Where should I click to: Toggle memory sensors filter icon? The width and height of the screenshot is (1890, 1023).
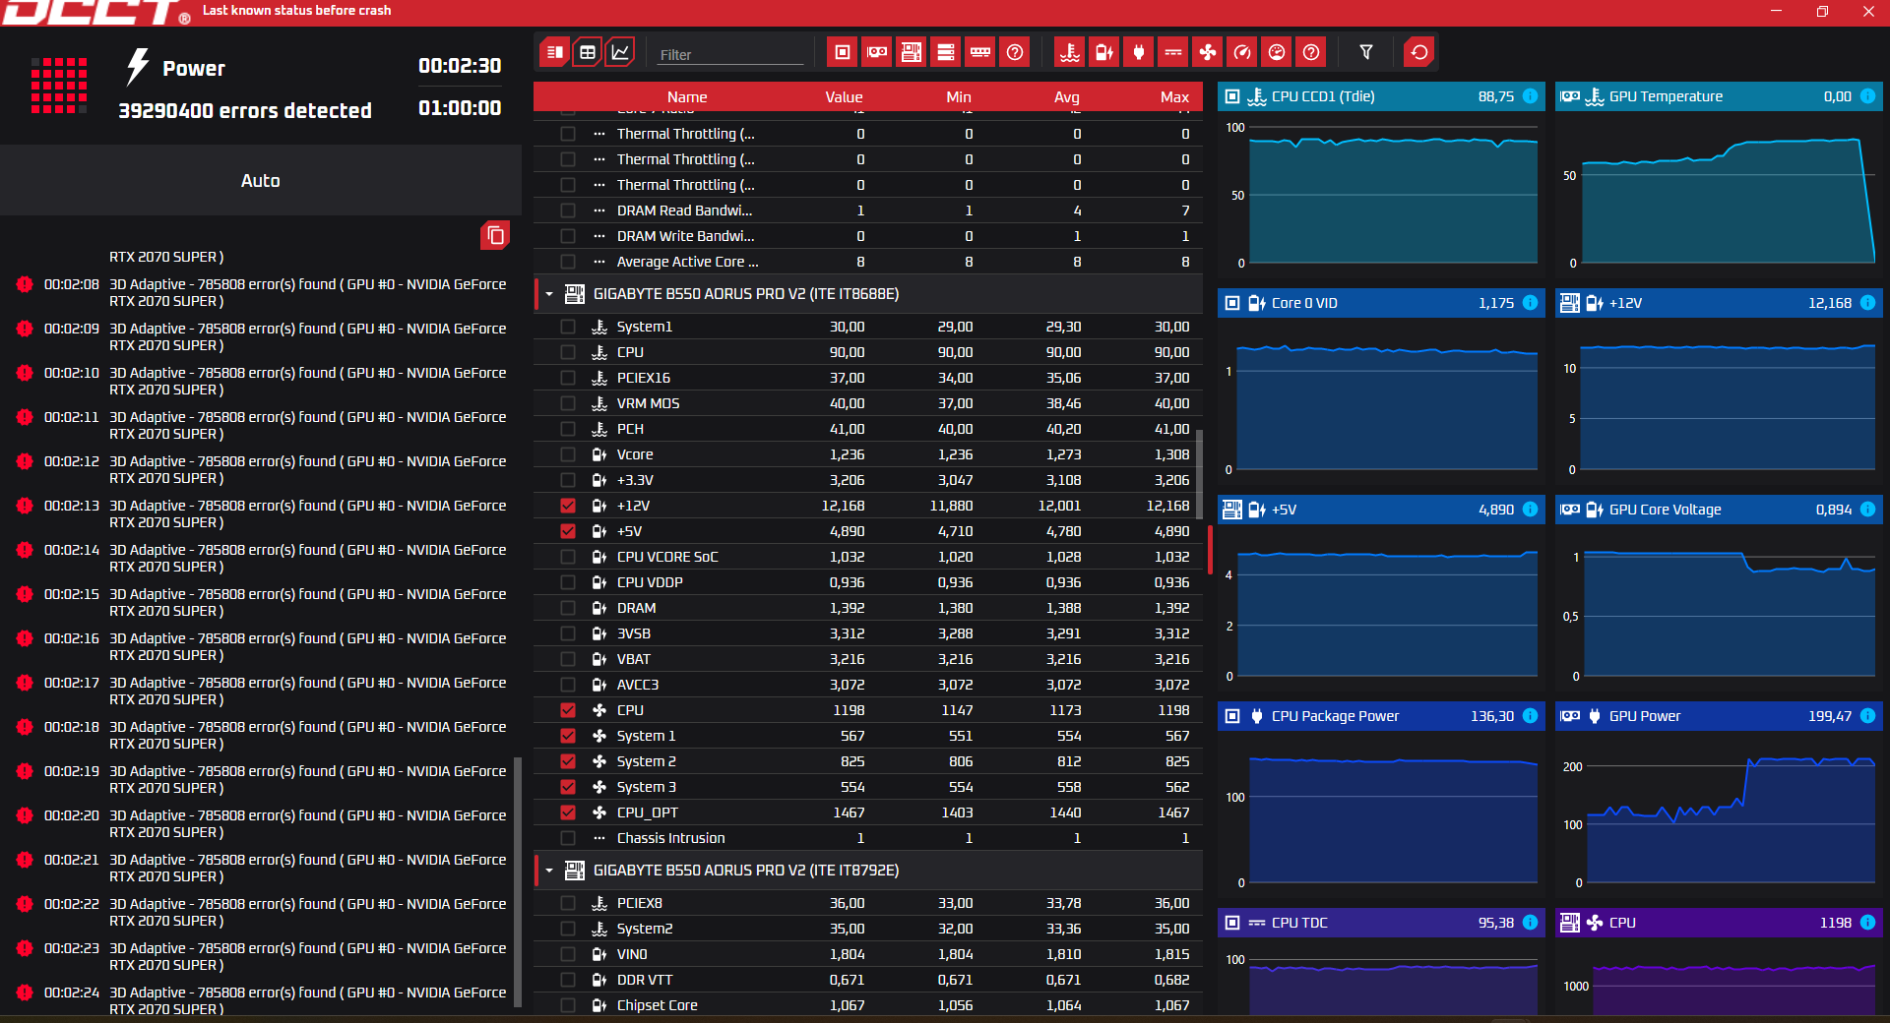point(980,52)
